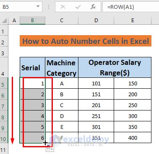Select salary cell 151
Viewport: 159px width, 154px height.
point(96,94)
